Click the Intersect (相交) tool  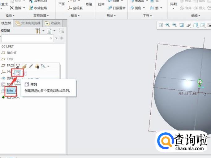pos(200,8)
